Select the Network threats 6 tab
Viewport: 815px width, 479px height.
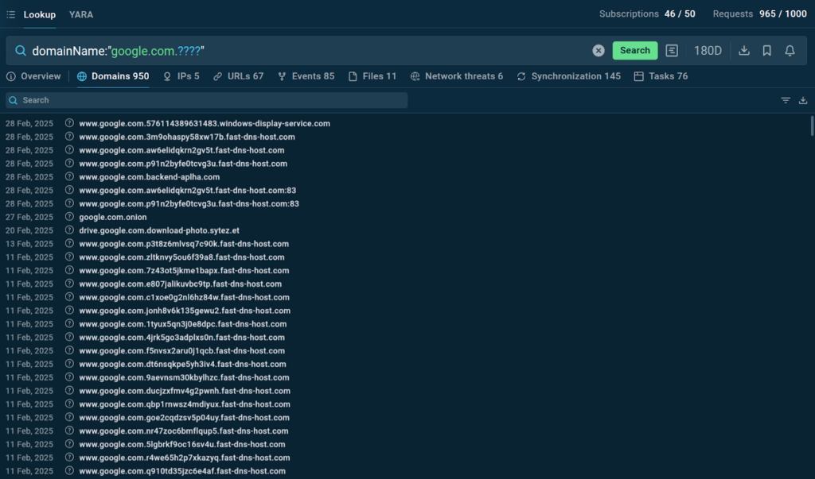point(457,76)
